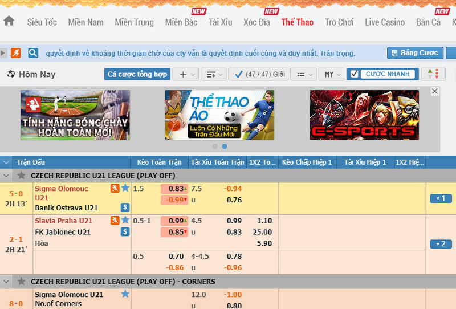Click the Cá cược tổng hợp button
Screen dimensions: 456x309
click(x=137, y=74)
